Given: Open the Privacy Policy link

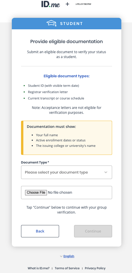Looking at the screenshot, I should pos(95,268).
